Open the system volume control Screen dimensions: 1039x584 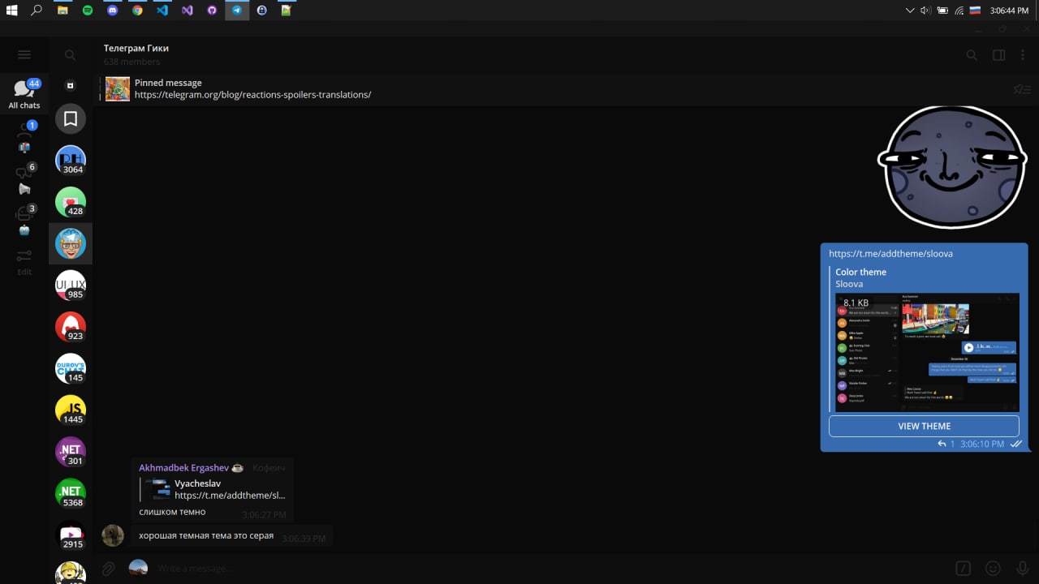[925, 11]
